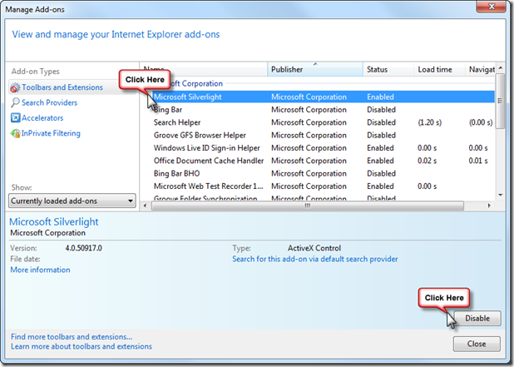The image size is (514, 367).
Task: Click horizontal scrollbar right arrow
Action: pos(489,206)
